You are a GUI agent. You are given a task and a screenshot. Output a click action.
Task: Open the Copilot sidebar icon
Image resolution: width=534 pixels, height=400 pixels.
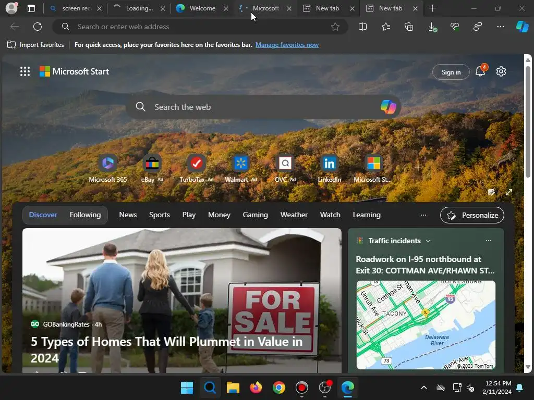click(x=523, y=27)
